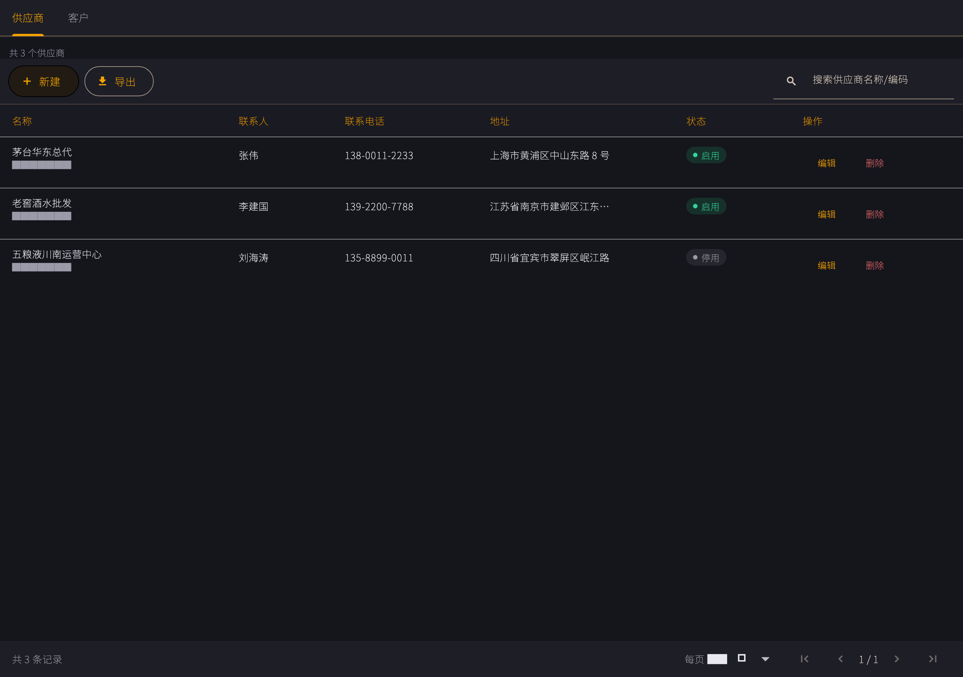Click phone number 138-0011-2233
Screen dimensions: 963x677
[379, 156]
